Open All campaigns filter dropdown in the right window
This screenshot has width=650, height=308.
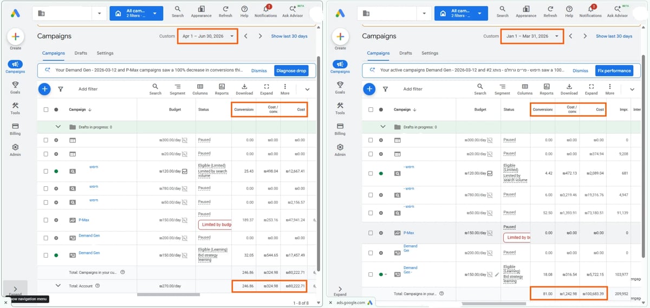pos(461,14)
